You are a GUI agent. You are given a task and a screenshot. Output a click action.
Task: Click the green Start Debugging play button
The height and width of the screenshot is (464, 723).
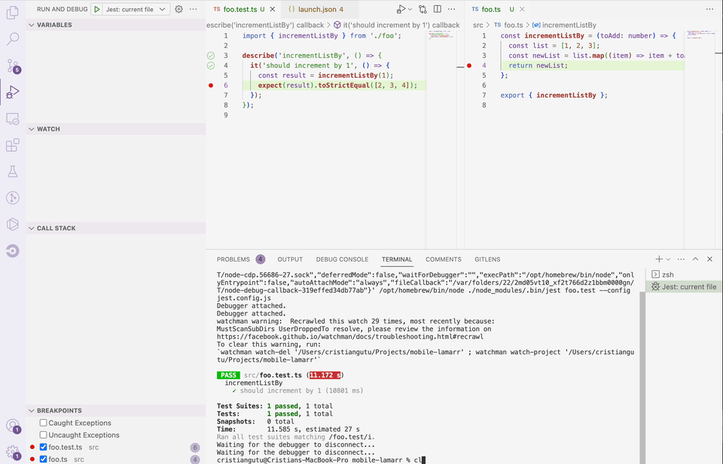click(x=97, y=9)
